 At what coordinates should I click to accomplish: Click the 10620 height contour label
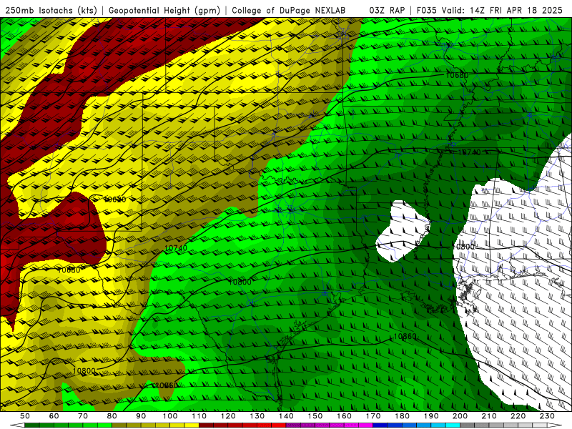coord(115,199)
